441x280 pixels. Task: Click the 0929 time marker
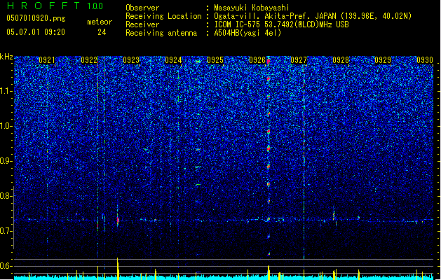pos(383,60)
